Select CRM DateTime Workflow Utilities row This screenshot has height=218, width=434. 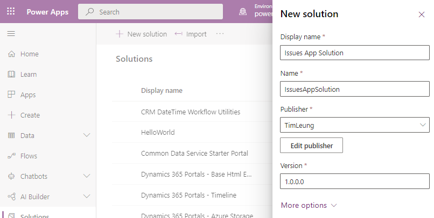(192, 112)
